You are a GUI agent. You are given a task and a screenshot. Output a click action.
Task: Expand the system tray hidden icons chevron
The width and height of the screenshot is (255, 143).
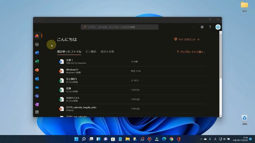tap(201, 139)
